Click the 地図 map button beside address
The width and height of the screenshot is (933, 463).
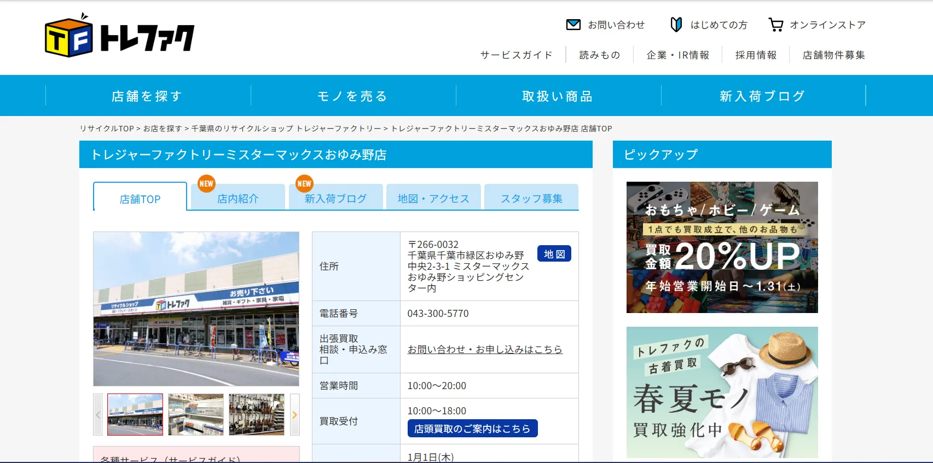pyautogui.click(x=554, y=254)
